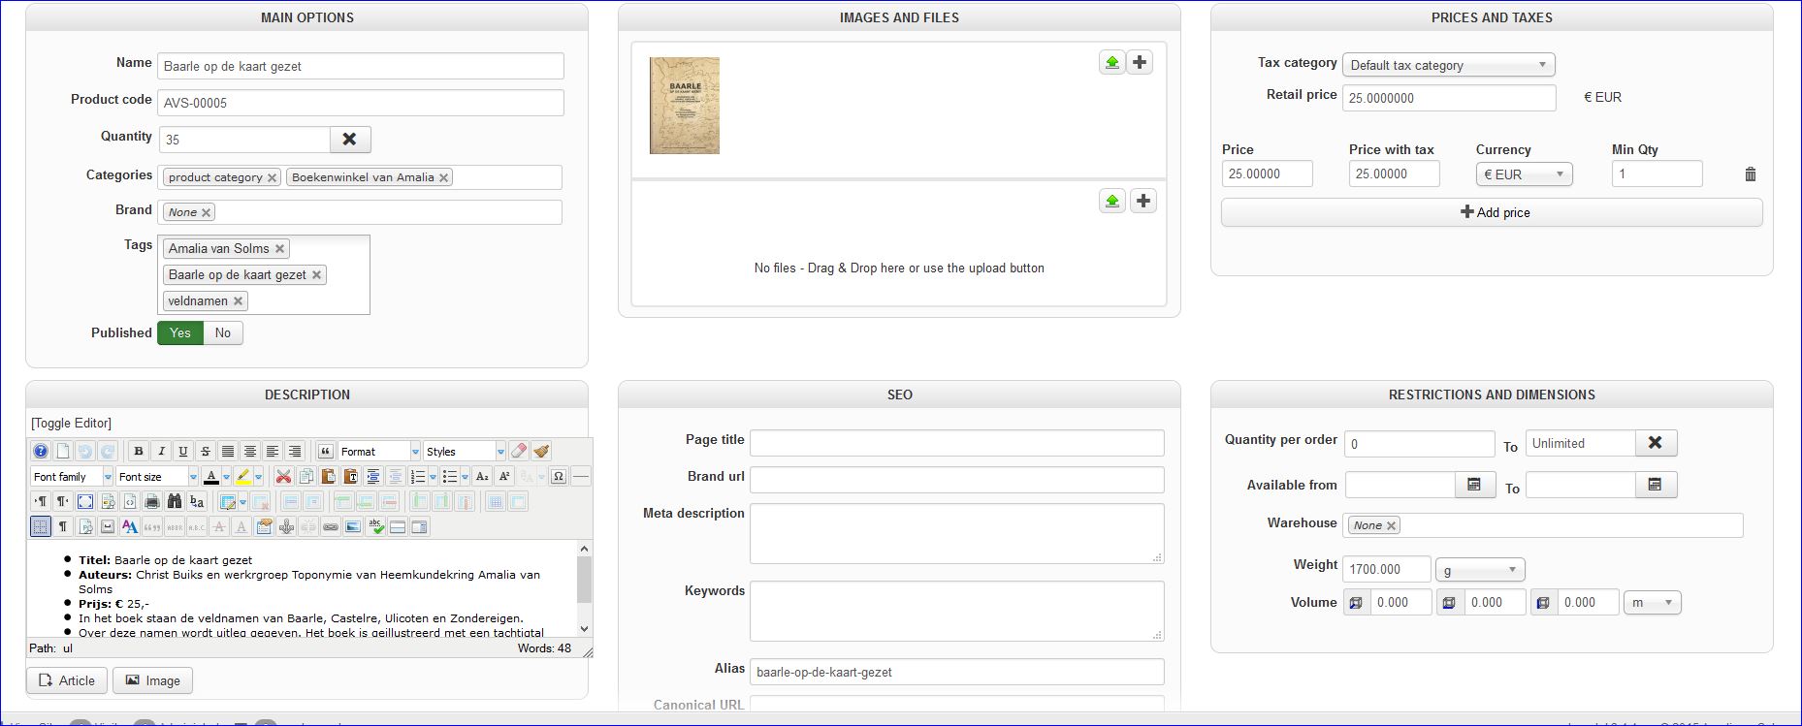The width and height of the screenshot is (1802, 726).
Task: Open the Tax category dropdown
Action: [1449, 65]
